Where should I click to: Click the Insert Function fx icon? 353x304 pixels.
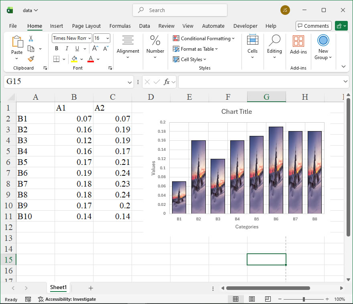[167, 82]
